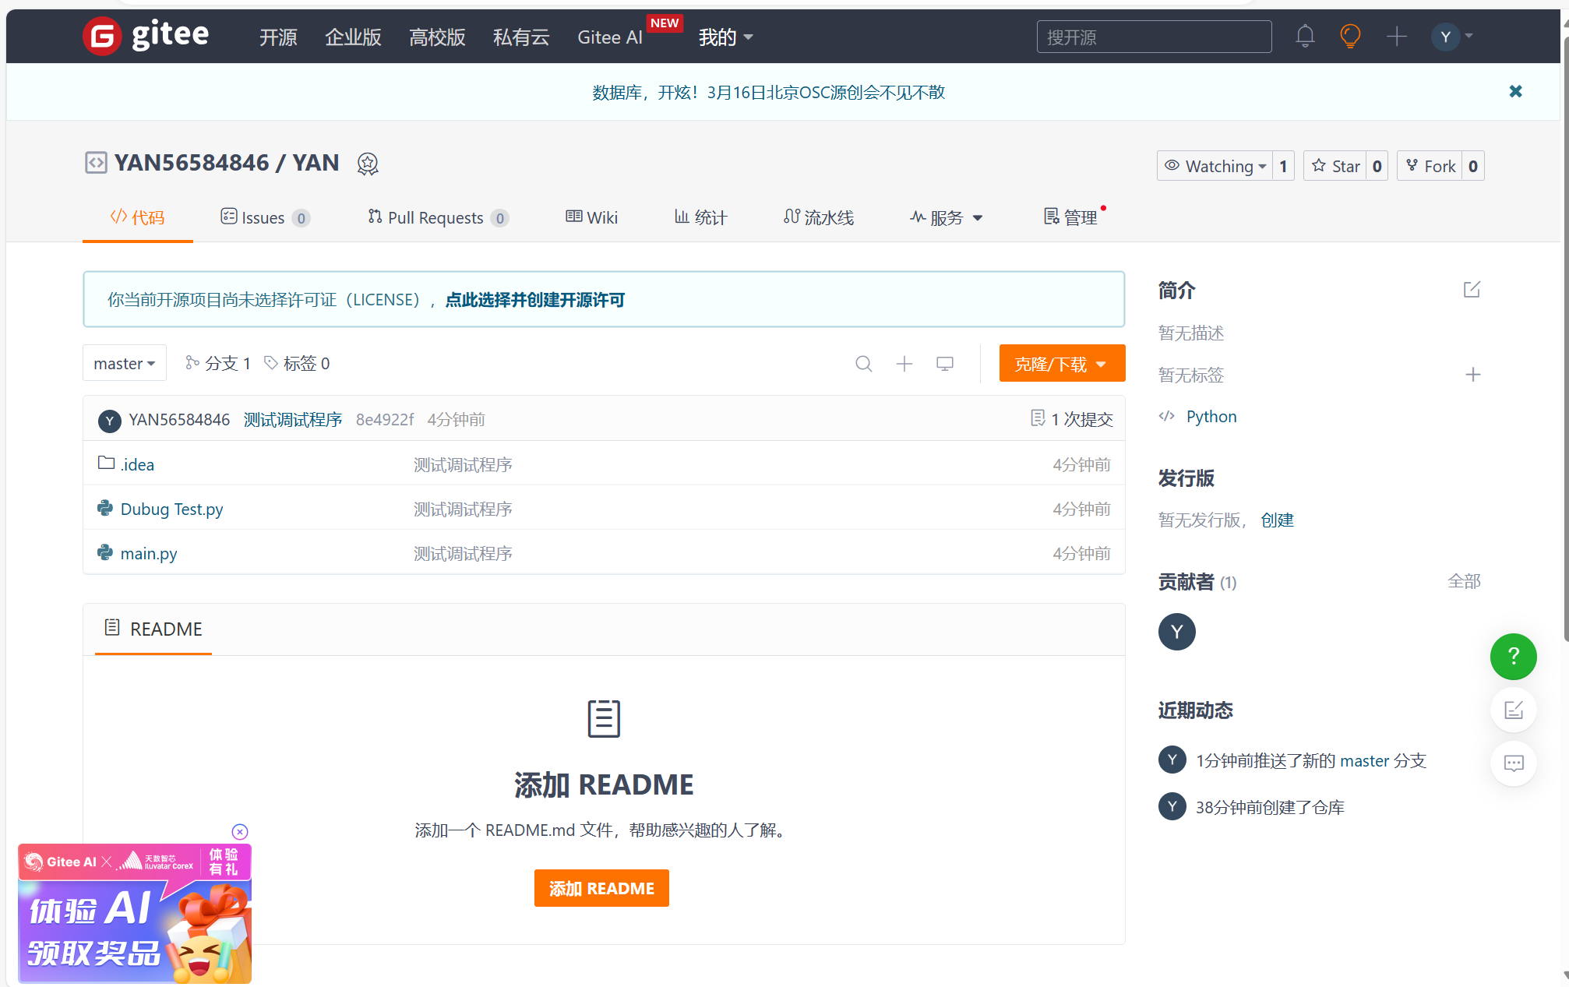Click the floating feedback edit icon
1569x987 pixels.
click(1513, 710)
